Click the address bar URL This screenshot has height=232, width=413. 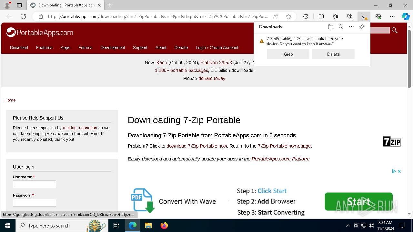tap(158, 16)
